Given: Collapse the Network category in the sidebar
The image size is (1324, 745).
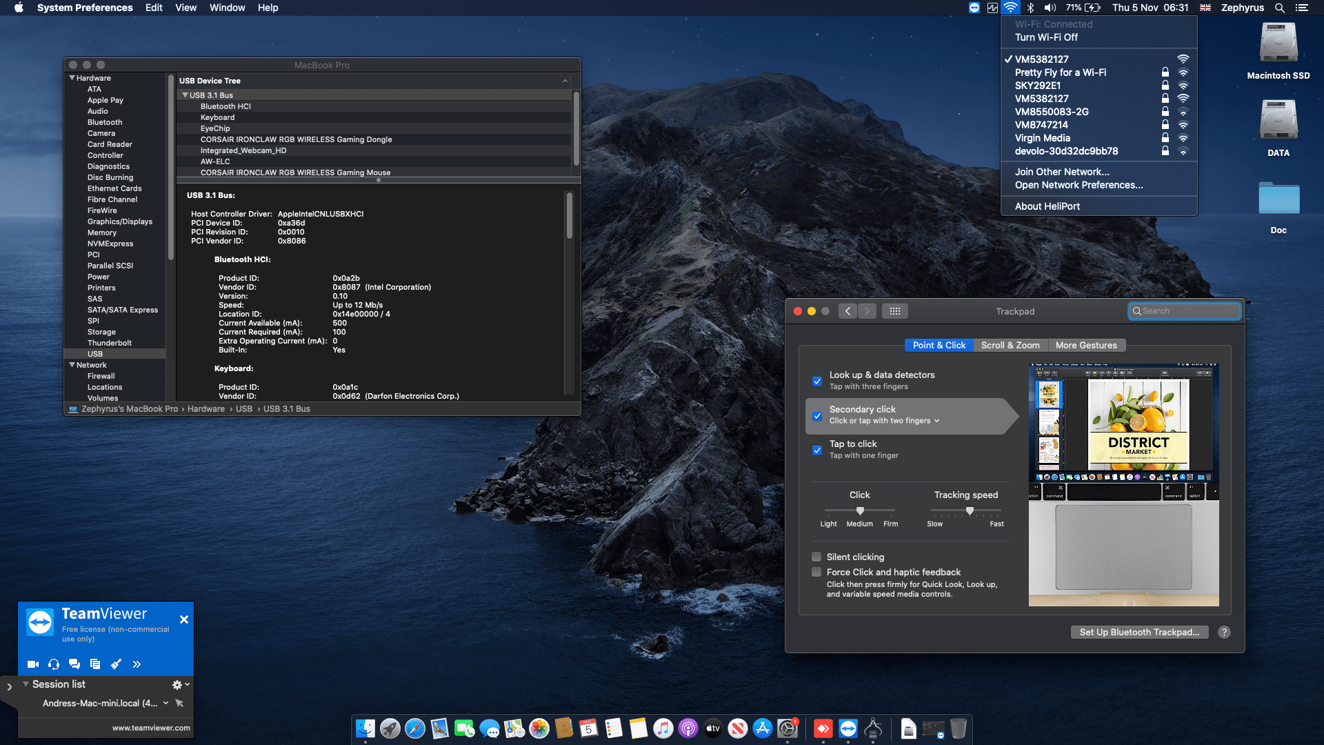Looking at the screenshot, I should click(x=72, y=365).
